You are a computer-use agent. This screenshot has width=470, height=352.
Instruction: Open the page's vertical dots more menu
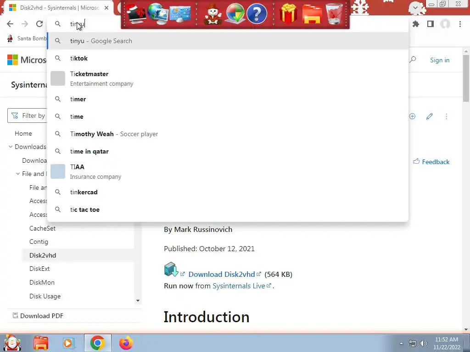click(x=446, y=116)
